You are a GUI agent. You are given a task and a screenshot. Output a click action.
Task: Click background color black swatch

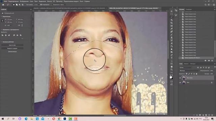tap(172, 78)
